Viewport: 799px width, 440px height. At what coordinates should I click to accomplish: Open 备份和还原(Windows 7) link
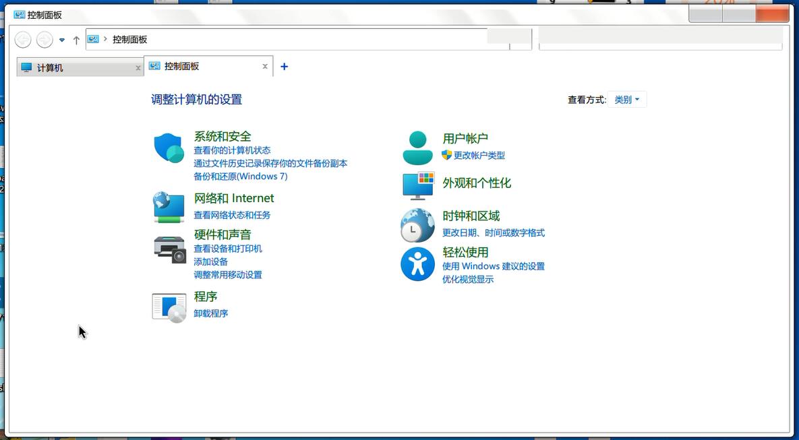(241, 177)
